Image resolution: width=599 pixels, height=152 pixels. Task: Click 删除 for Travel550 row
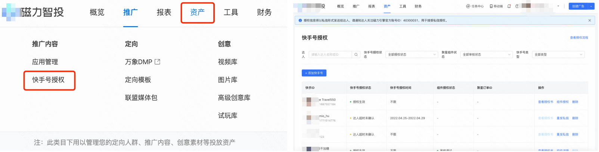(575, 102)
